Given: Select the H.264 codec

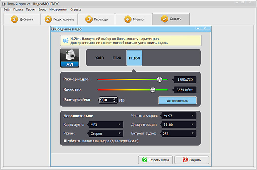Looking at the screenshot, I should coord(134,58).
